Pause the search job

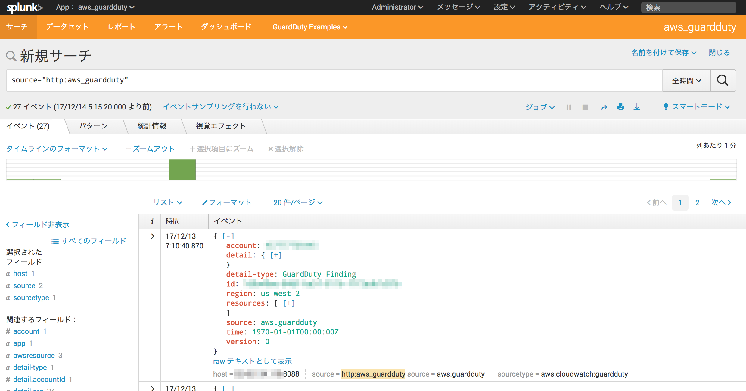(x=569, y=107)
